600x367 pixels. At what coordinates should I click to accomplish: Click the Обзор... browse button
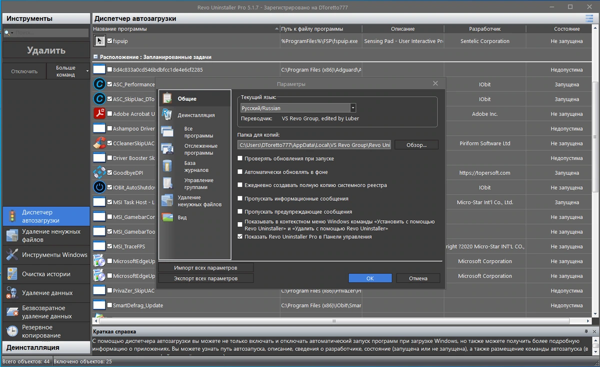(416, 145)
